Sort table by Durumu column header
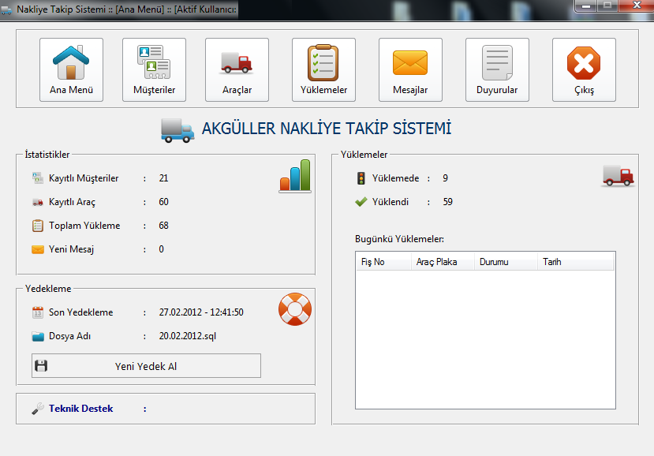Image resolution: width=654 pixels, height=456 pixels. (x=505, y=262)
